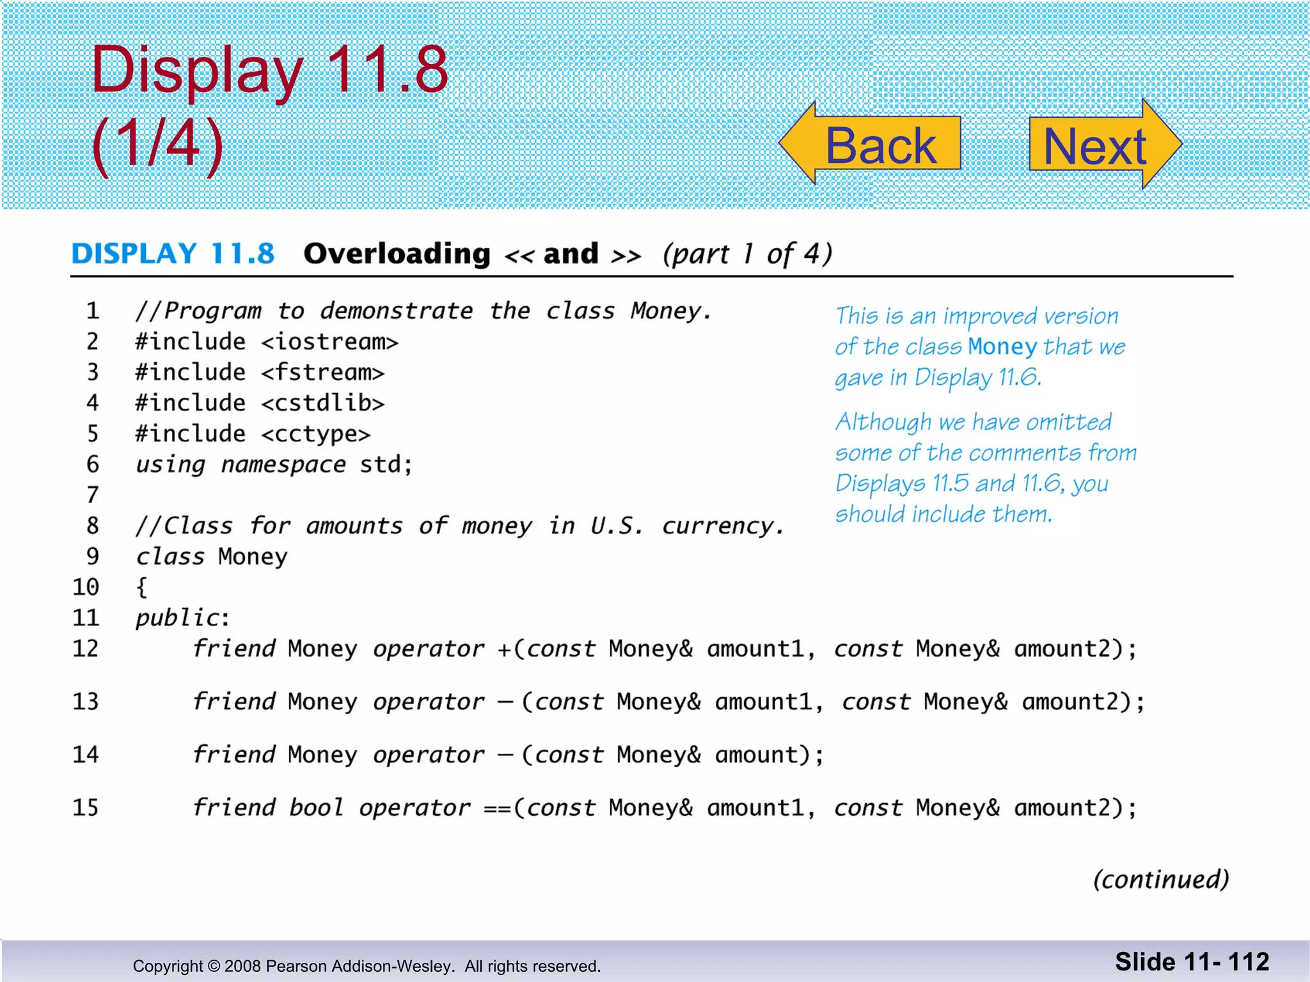1310x982 pixels.
Task: Select side note 'gave in Display 11.6.'
Action: point(938,378)
